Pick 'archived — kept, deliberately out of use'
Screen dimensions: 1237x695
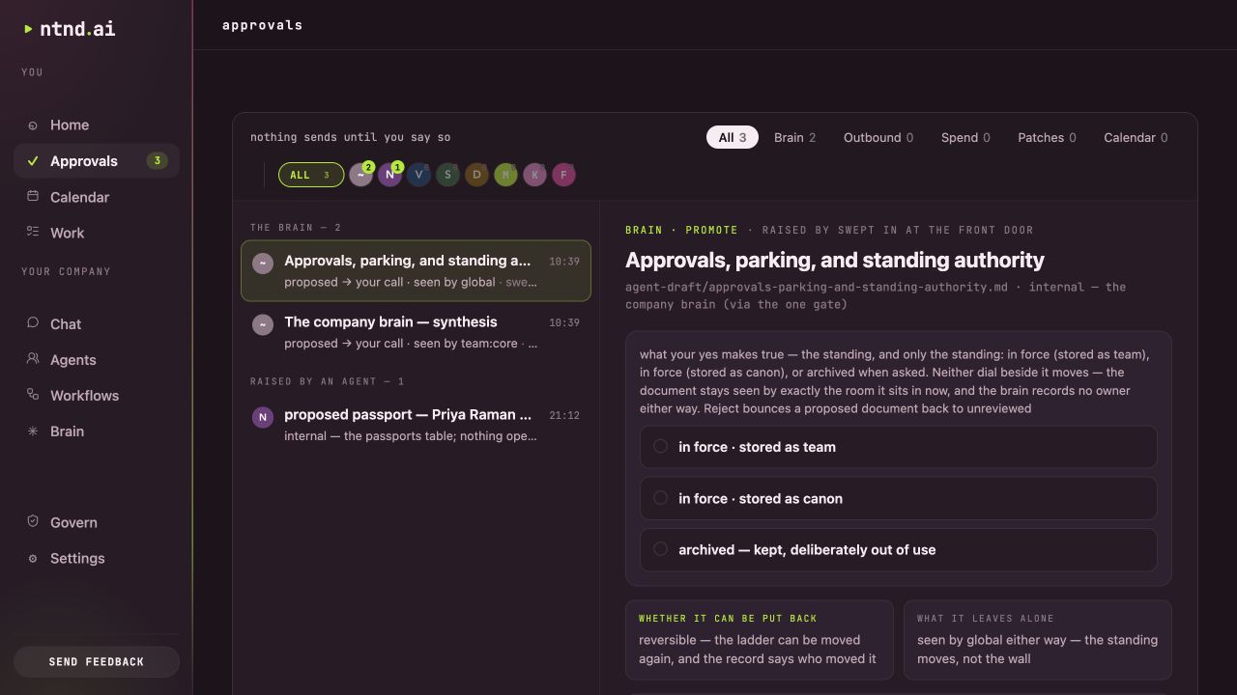898,549
